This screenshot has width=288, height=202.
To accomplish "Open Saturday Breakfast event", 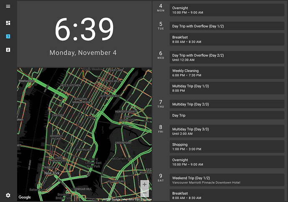I will coord(227,195).
